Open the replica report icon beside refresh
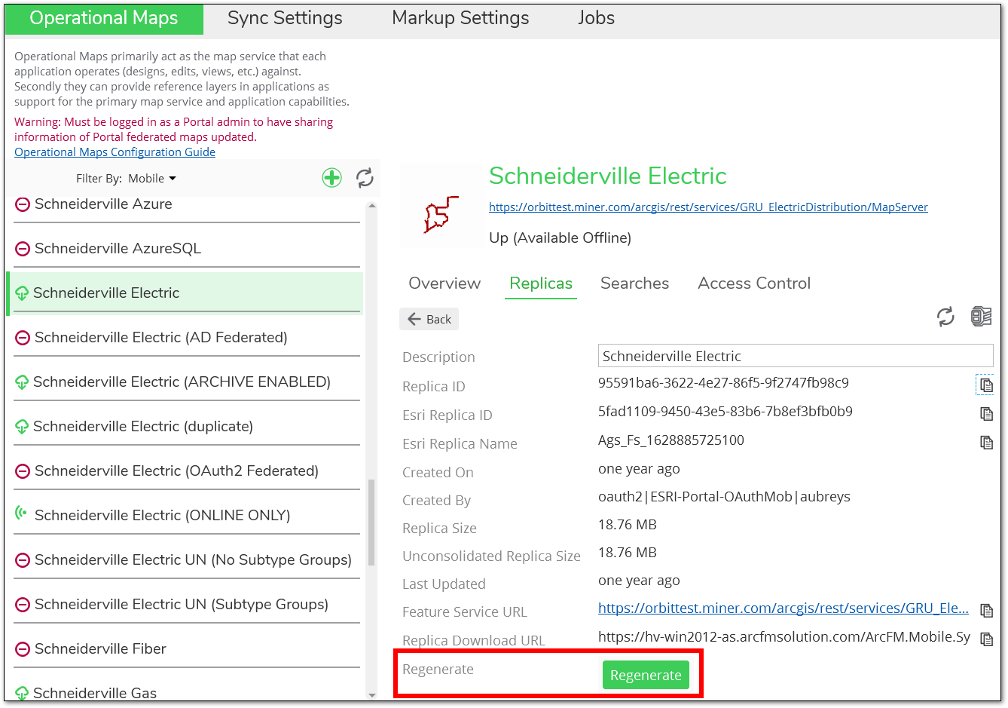1008x708 pixels. [x=981, y=317]
